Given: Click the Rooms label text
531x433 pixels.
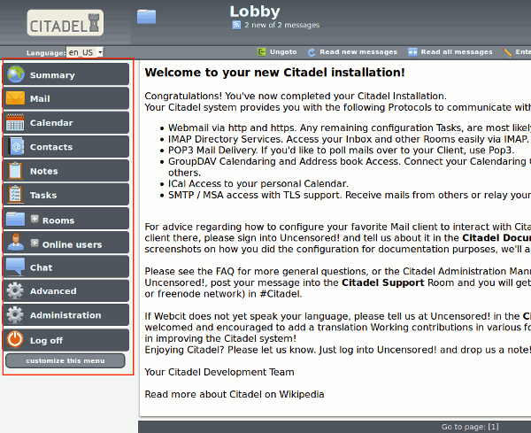Looking at the screenshot, I should (x=58, y=220).
